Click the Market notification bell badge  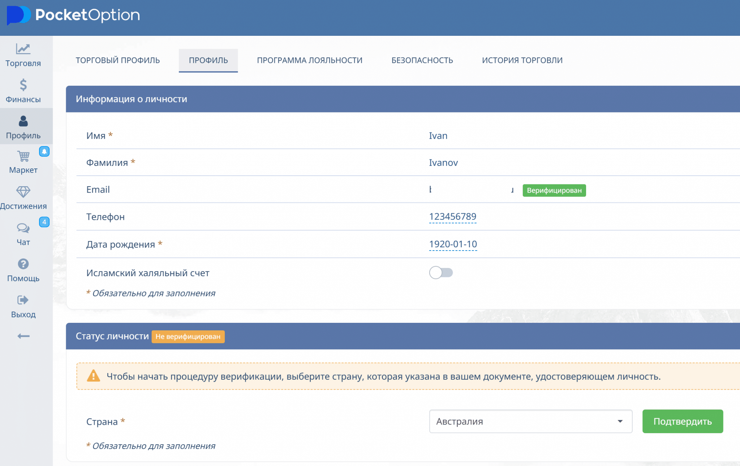click(44, 151)
